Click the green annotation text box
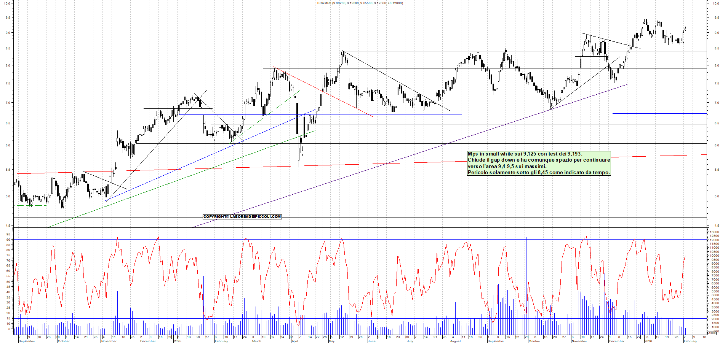720x343 pixels. coord(539,163)
